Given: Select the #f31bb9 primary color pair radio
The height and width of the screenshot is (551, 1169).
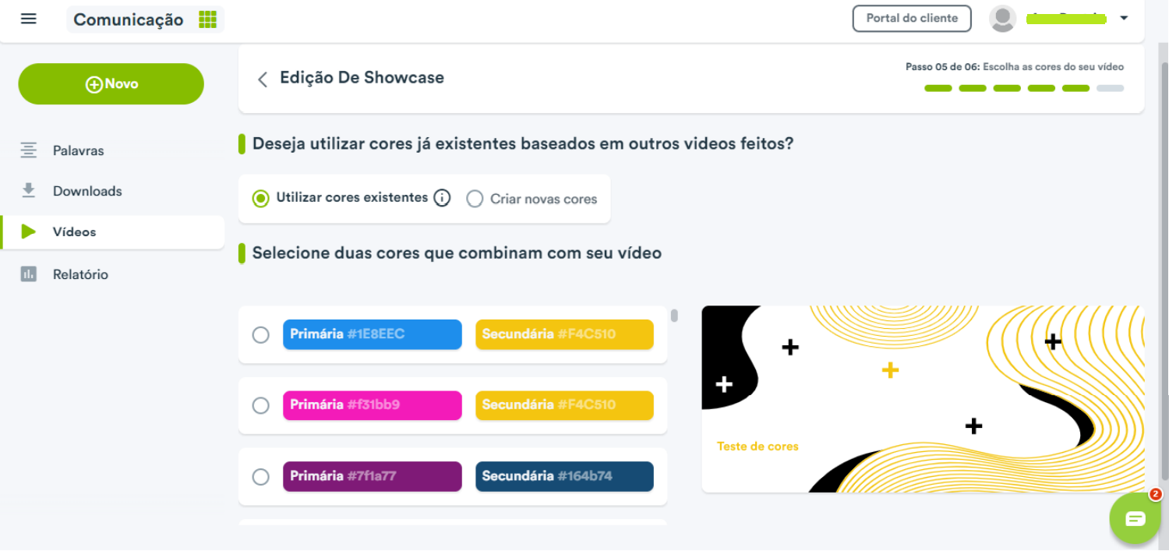Looking at the screenshot, I should 260,405.
